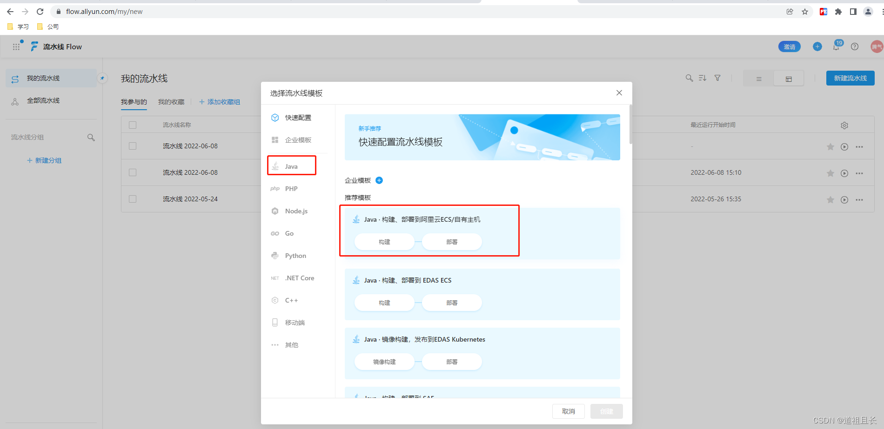Add an enterprise template with the plus icon

(x=379, y=180)
